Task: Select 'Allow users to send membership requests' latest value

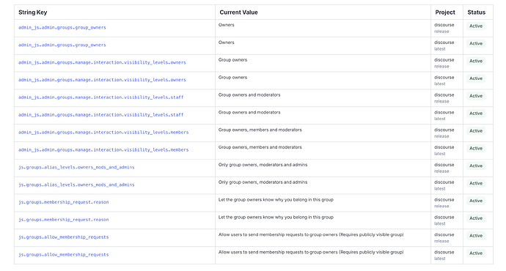Action: pyautogui.click(x=311, y=252)
